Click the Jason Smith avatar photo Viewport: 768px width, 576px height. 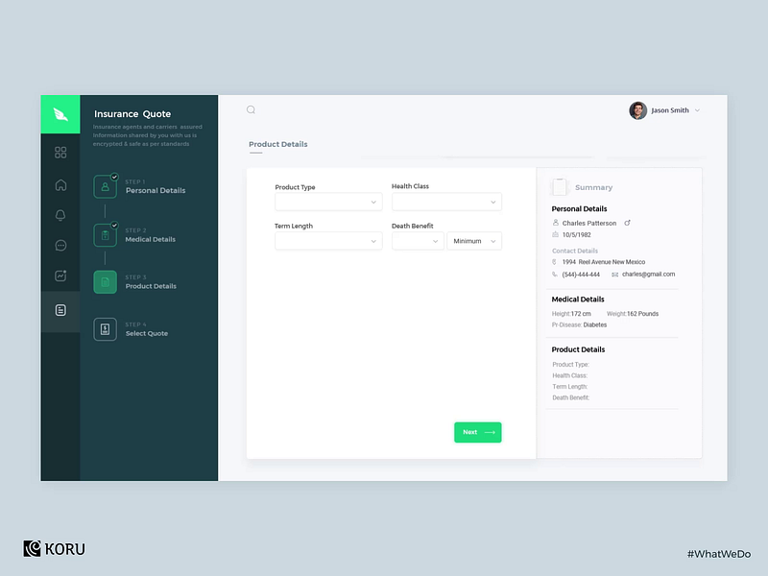(636, 110)
